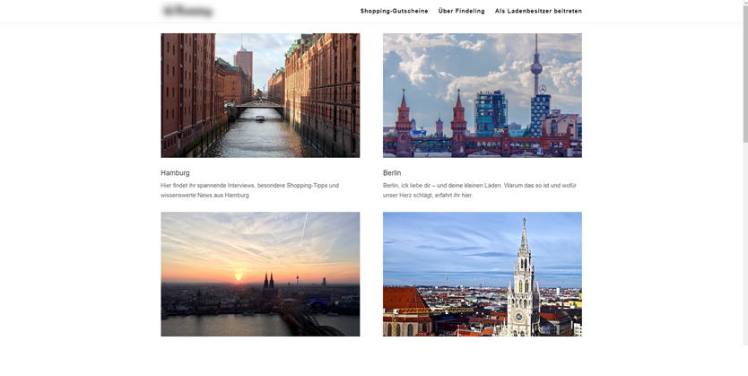748x376 pixels.
Task: Click the blurred site logo in header
Action: pos(187,12)
